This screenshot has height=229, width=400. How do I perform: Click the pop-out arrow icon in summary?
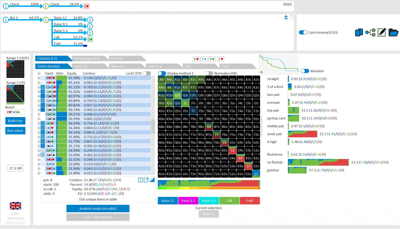coord(146,180)
